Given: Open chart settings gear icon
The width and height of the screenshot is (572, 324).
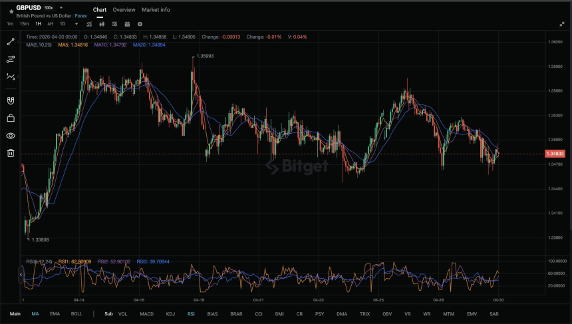Looking at the screenshot, I should click(140, 24).
